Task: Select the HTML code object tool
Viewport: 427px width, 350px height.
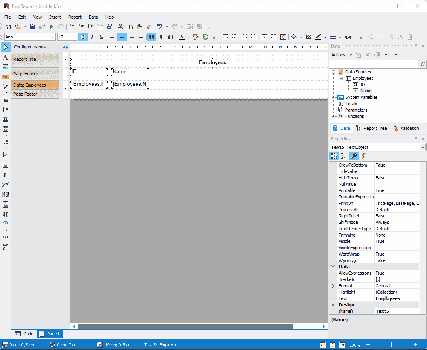Action: point(6,237)
